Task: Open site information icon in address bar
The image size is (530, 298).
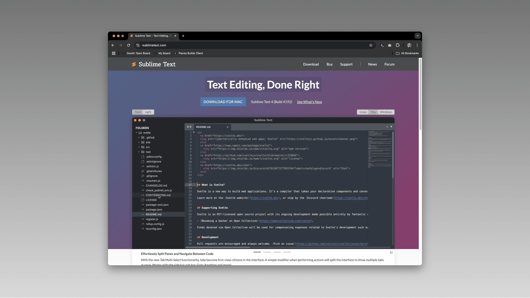Action: 138,45
